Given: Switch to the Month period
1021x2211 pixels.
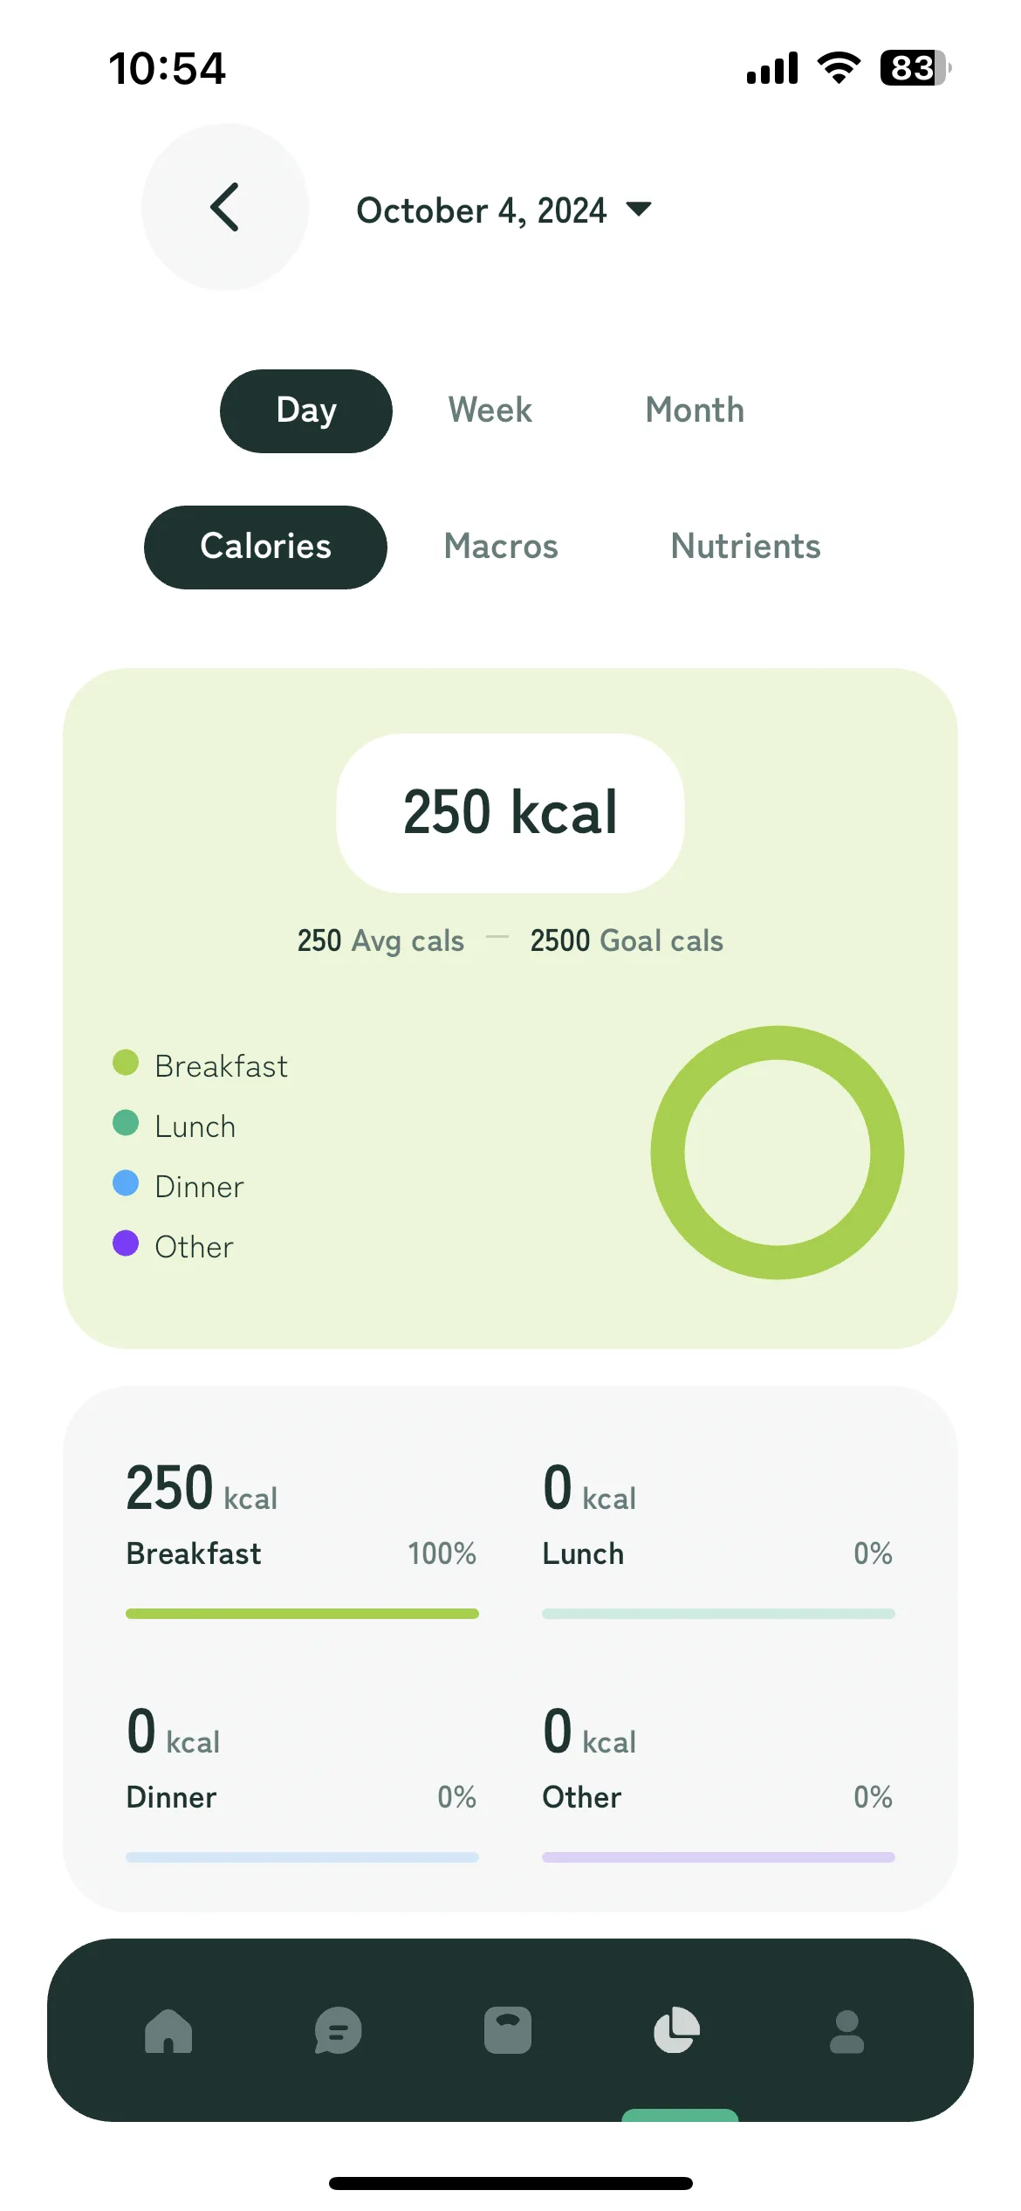Looking at the screenshot, I should 695,410.
